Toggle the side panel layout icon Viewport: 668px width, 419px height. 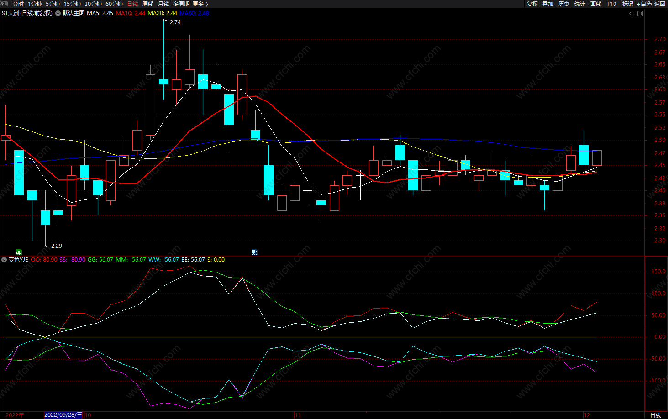coord(640,13)
